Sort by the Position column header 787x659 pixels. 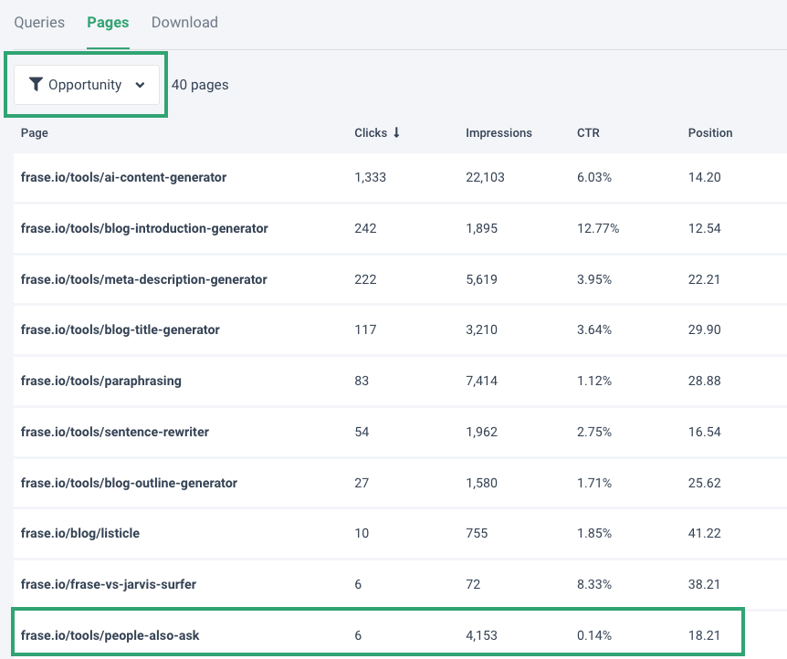pos(710,133)
